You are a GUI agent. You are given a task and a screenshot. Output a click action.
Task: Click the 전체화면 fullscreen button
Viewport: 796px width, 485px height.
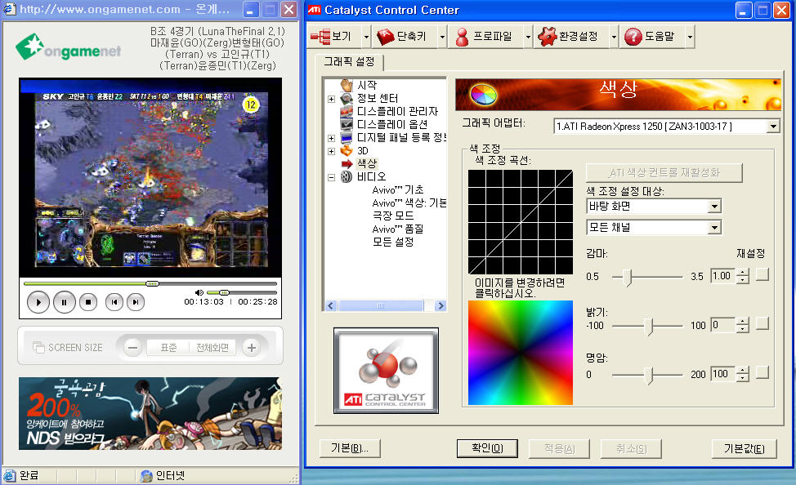[x=212, y=348]
